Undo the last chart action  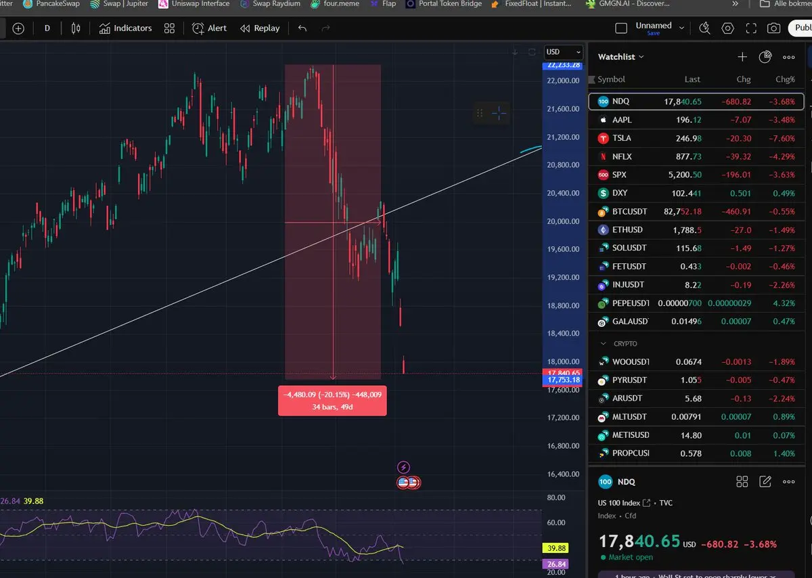pyautogui.click(x=302, y=28)
